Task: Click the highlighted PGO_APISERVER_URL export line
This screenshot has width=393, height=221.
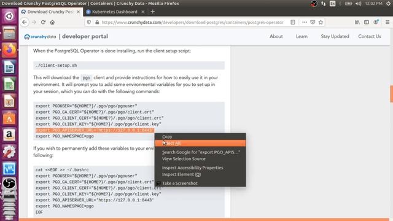Action: [95, 130]
